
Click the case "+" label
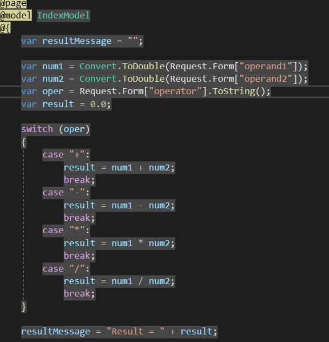(66, 155)
